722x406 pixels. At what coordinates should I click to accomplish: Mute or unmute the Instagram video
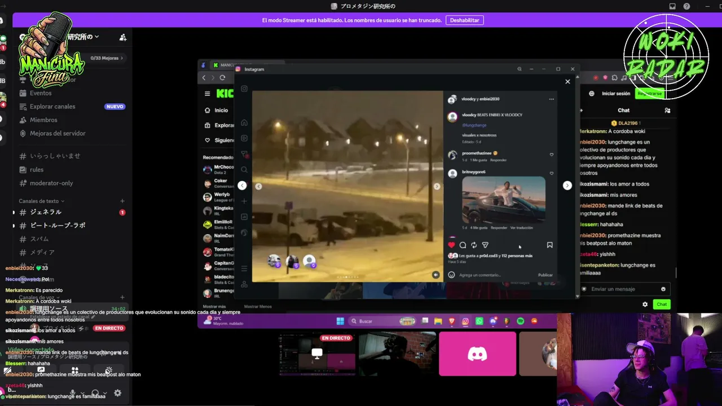click(435, 275)
